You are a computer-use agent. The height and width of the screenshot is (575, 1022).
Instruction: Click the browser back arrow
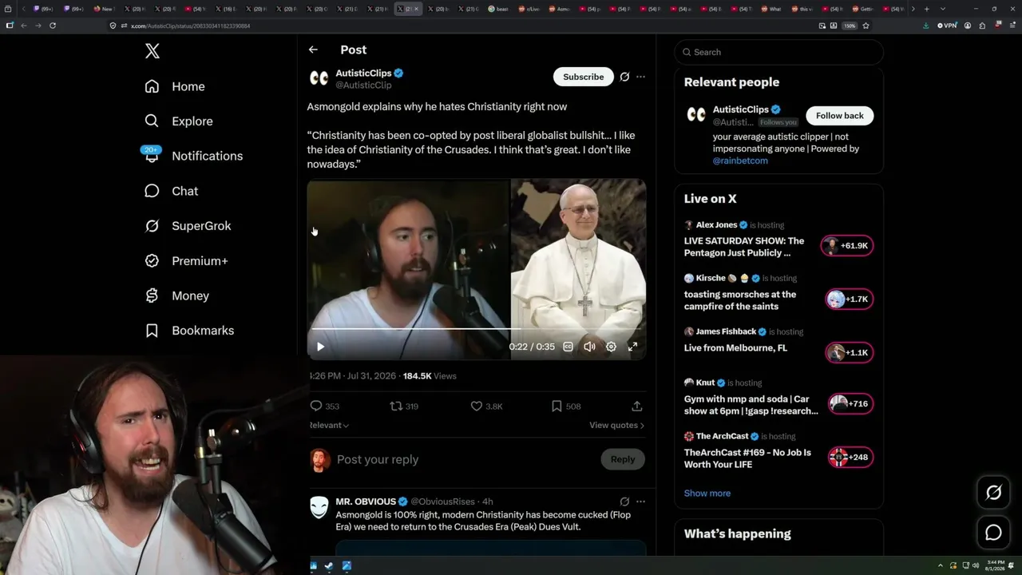point(24,26)
